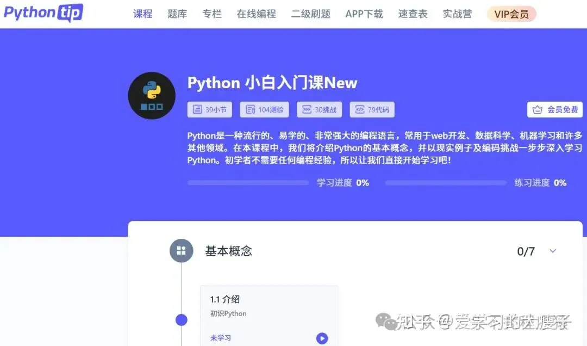Image resolution: width=587 pixels, height=346 pixels.
Task: Click the 79代码 code icon badge
Action: (x=372, y=109)
